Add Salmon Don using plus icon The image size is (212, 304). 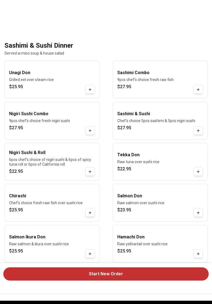[198, 213]
